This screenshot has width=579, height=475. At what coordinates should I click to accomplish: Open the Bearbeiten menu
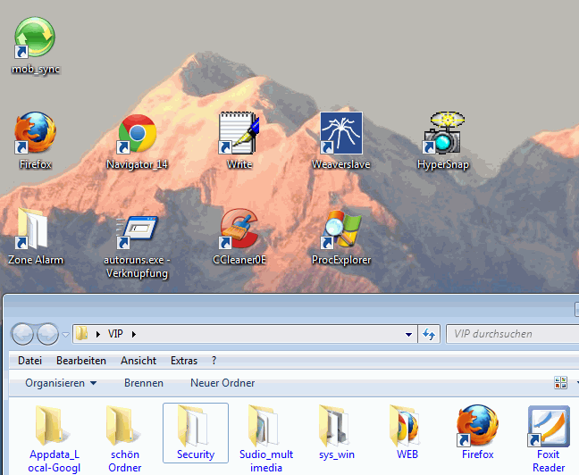(81, 361)
